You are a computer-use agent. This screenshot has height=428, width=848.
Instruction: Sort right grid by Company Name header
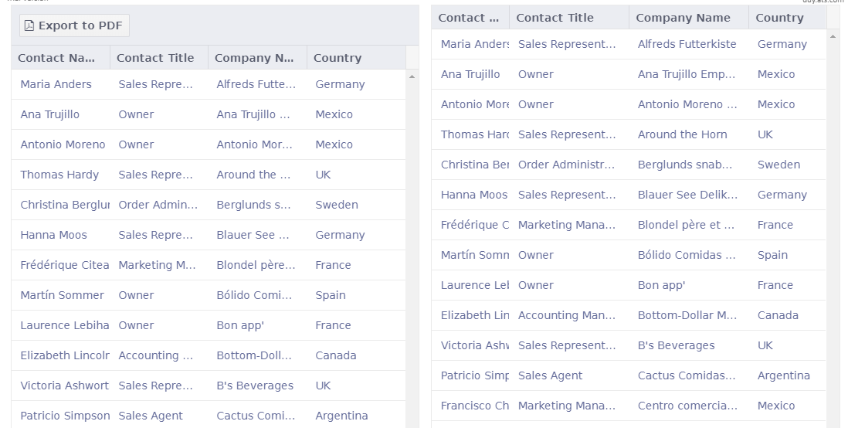pos(683,18)
